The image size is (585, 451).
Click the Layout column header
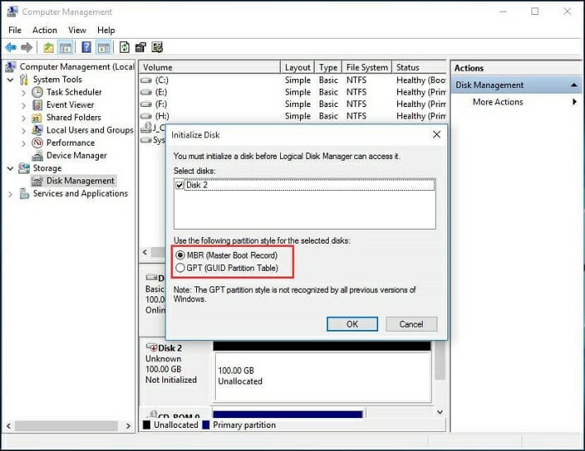pyautogui.click(x=297, y=67)
